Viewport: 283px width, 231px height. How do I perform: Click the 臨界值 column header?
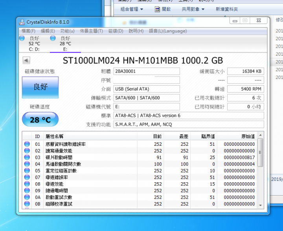click(x=204, y=136)
